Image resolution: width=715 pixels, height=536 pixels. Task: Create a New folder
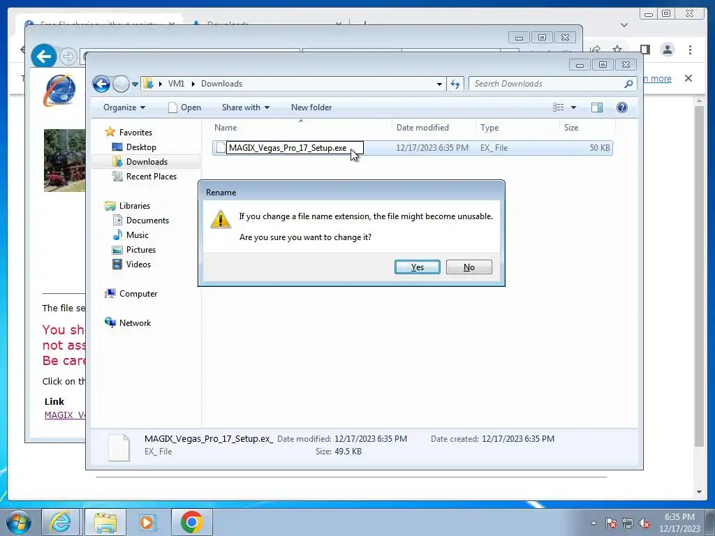click(311, 107)
